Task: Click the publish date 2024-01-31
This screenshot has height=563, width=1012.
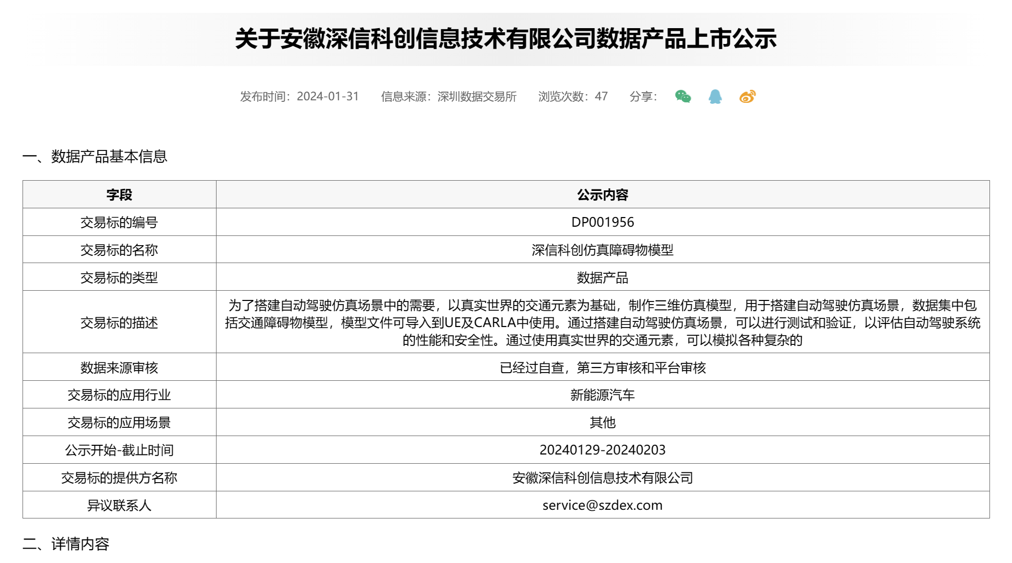Action: pos(328,96)
